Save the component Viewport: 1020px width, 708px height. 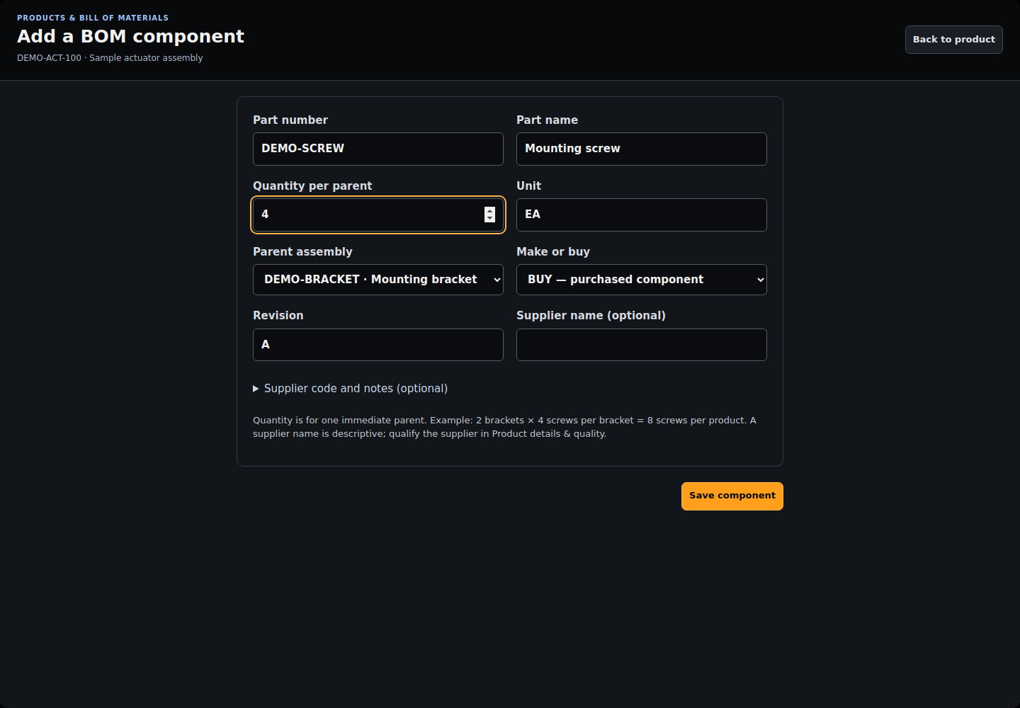tap(732, 496)
